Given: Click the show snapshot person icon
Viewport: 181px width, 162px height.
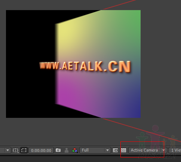Looking at the screenshot, I should [67, 150].
